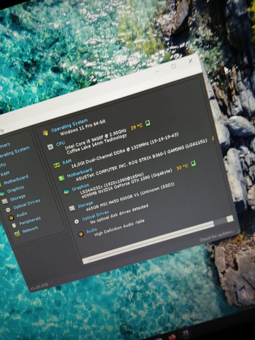Open Storage section in the sidebar

pyautogui.click(x=18, y=198)
